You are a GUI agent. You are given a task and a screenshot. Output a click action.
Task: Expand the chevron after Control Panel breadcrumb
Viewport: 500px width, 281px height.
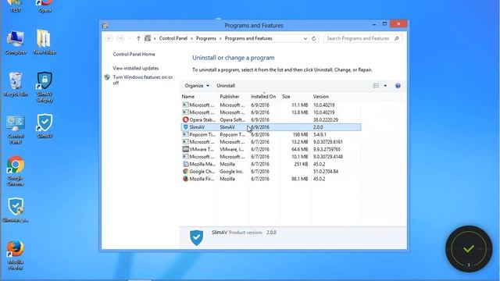tap(191, 38)
